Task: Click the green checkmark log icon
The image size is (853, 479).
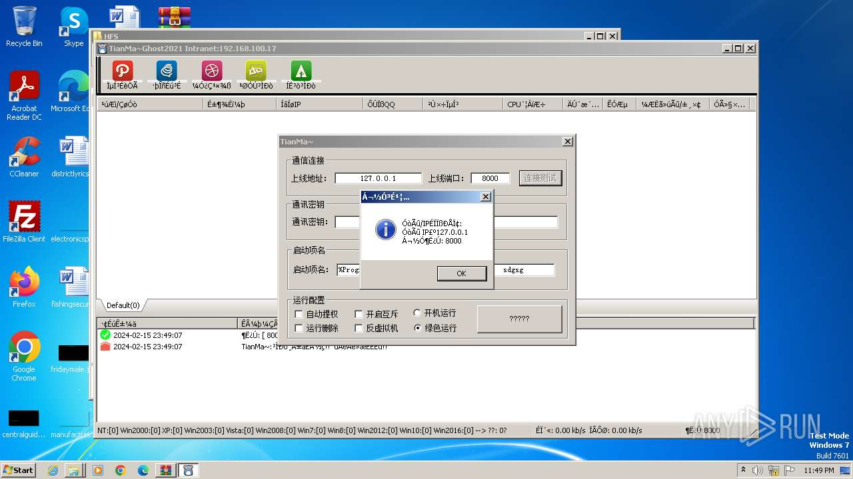Action: click(105, 335)
